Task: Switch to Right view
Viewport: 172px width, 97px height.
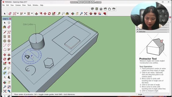Action: pyautogui.click(x=105, y=9)
